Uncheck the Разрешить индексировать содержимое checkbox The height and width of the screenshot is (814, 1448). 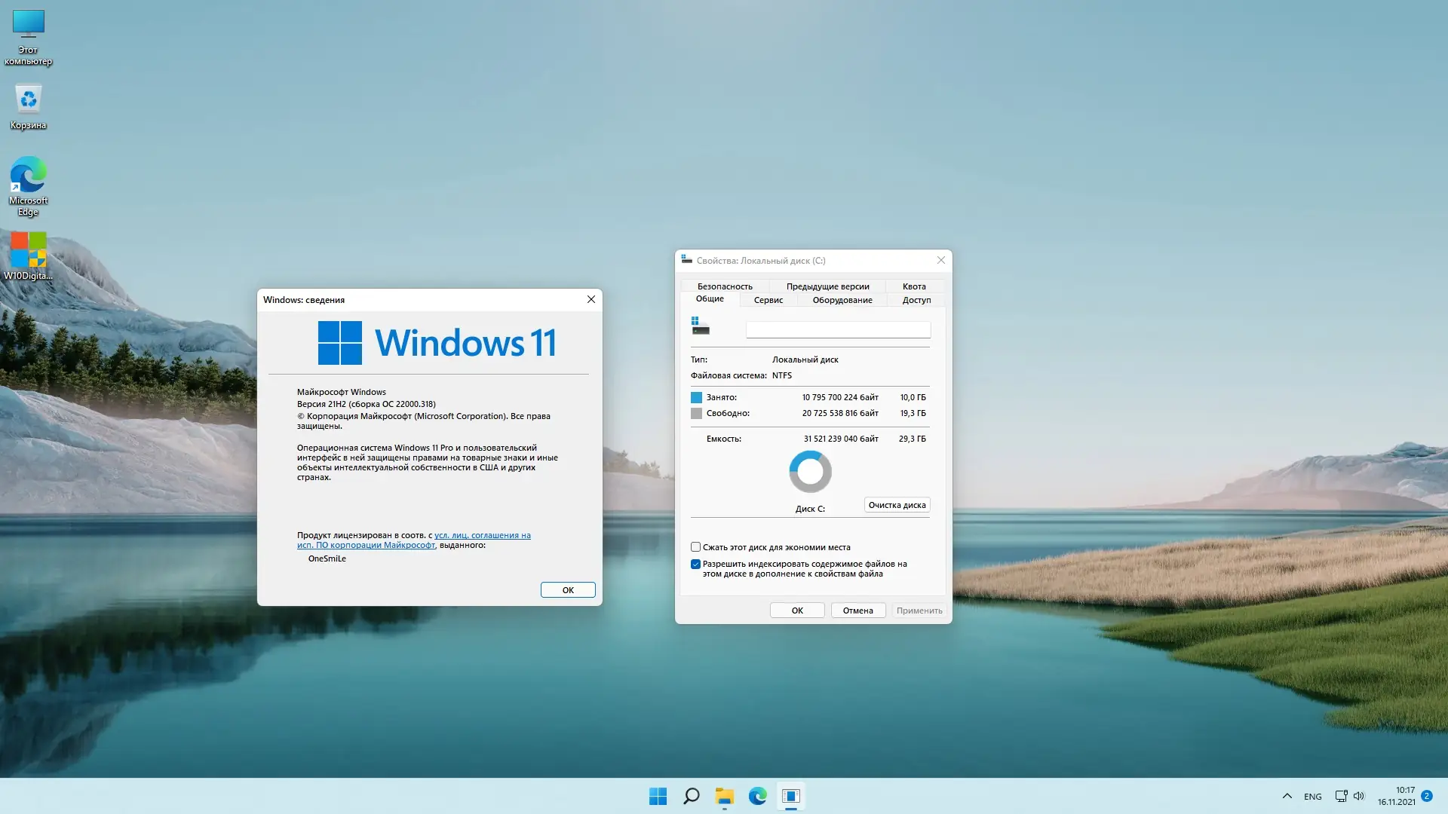695,564
